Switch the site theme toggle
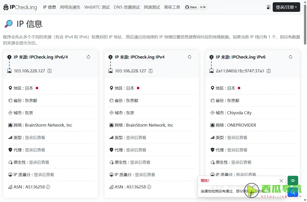307x202 pixels. [268, 7]
